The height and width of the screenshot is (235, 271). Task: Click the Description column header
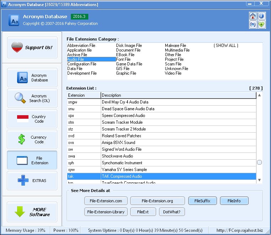pos(178,95)
